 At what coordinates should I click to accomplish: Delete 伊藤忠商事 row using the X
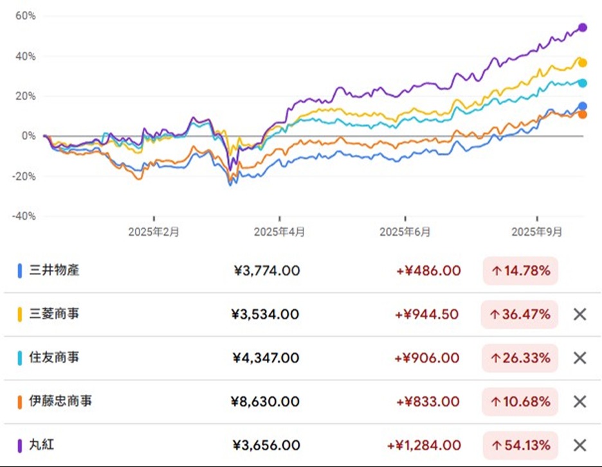pos(579,401)
